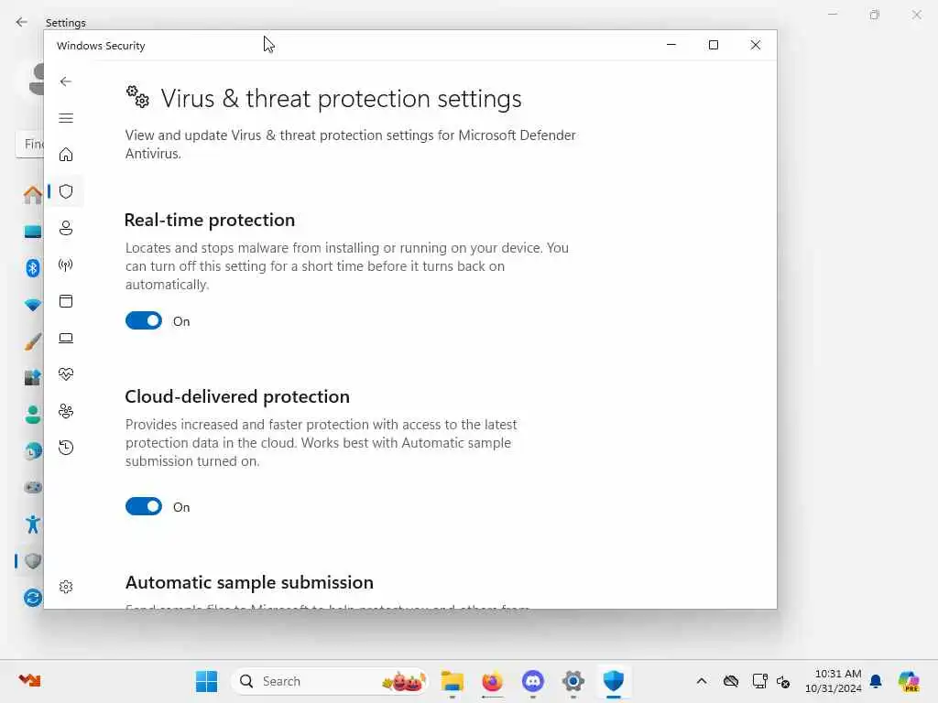Open Bluetooth & devices in Settings

[x=32, y=268]
